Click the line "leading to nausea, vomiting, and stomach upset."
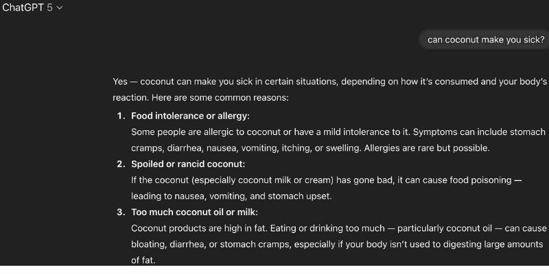 [x=231, y=196]
